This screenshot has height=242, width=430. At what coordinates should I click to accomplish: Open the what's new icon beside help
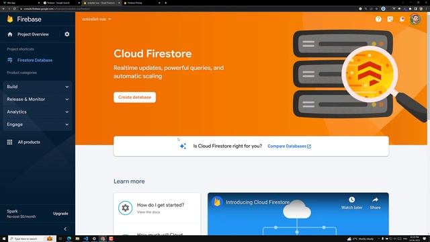point(390,19)
